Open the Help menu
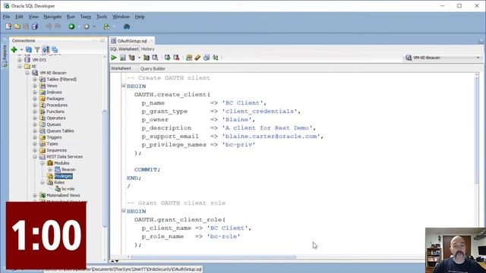 click(140, 17)
